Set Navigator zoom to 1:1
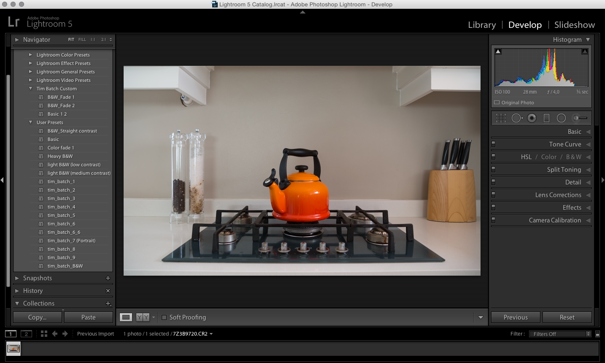This screenshot has width=605, height=363. (x=93, y=40)
